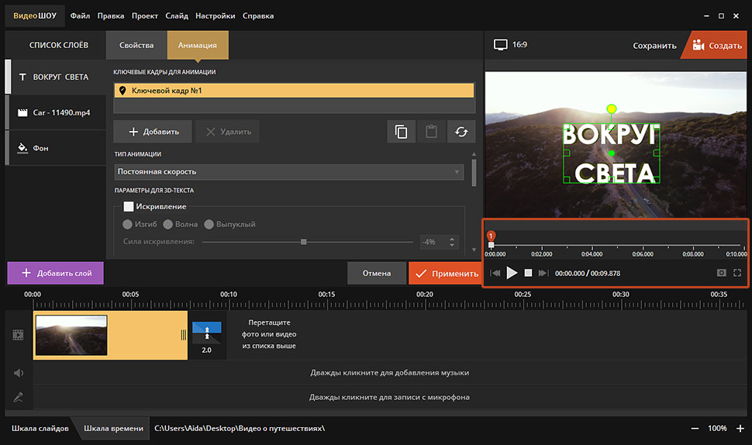The width and height of the screenshot is (752, 445).
Task: Click the speaker music track icon
Action: pos(19,373)
